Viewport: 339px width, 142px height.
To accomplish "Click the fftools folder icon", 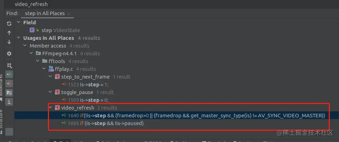I will [x=45, y=61].
